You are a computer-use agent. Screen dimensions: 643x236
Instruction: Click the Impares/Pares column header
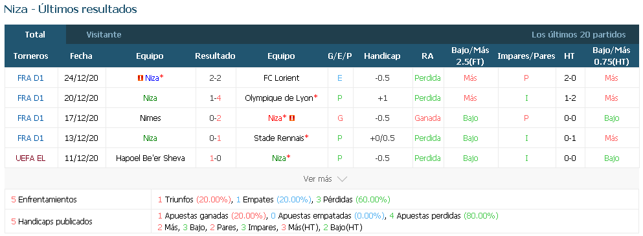[526, 56]
